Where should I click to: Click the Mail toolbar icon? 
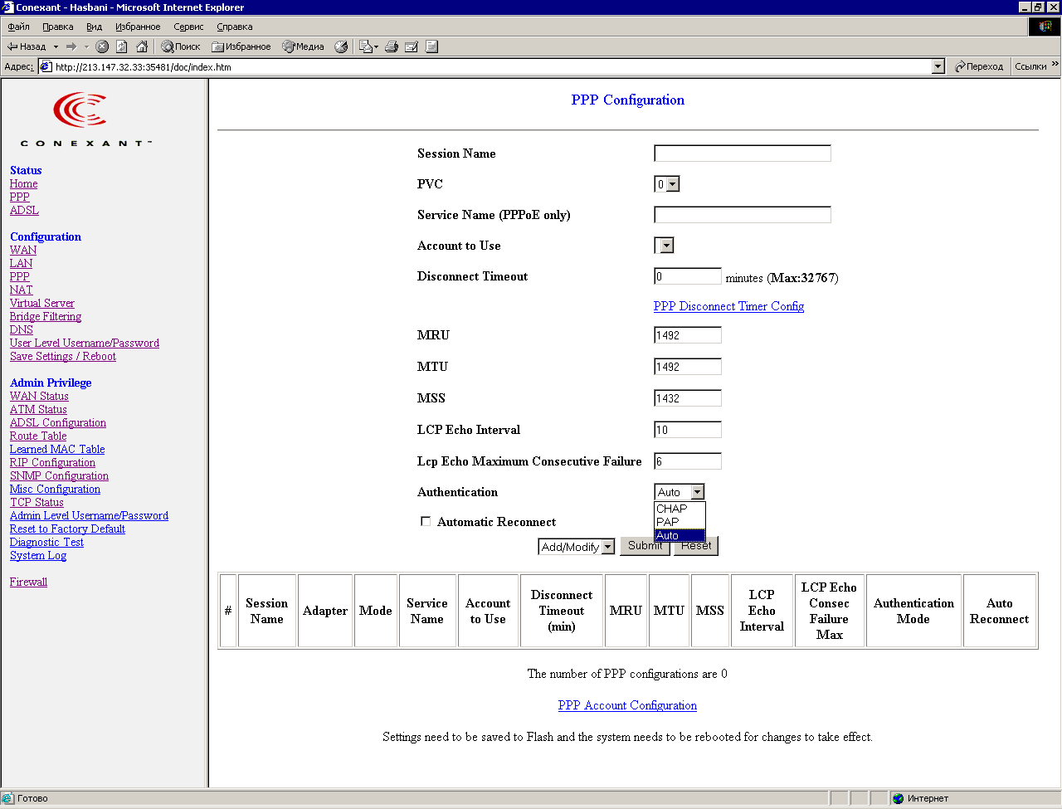pos(368,46)
